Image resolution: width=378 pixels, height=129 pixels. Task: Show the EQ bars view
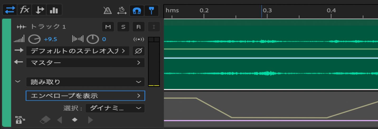click(x=54, y=10)
